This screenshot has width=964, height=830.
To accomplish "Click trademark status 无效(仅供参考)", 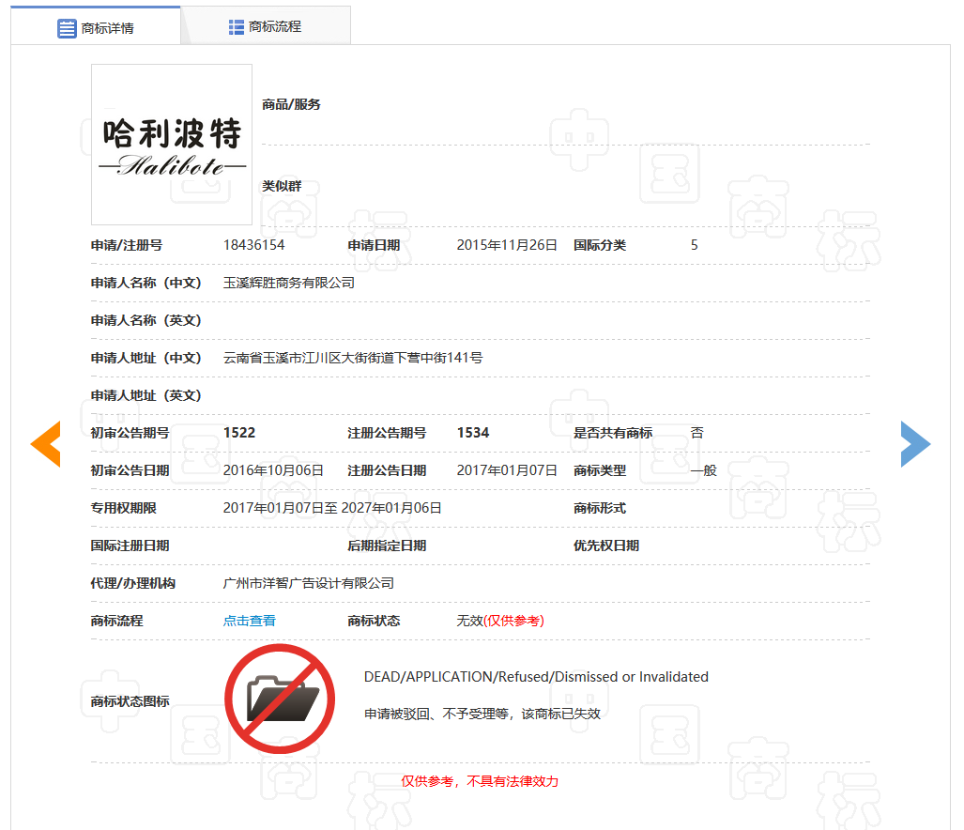I will (499, 621).
